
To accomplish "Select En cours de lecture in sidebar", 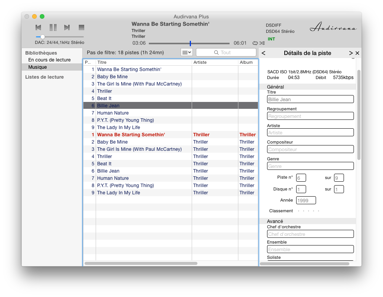I will [x=49, y=60].
